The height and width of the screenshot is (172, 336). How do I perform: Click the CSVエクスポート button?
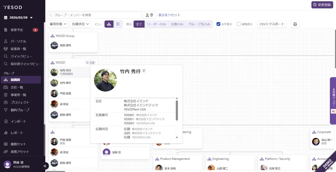click(x=272, y=24)
